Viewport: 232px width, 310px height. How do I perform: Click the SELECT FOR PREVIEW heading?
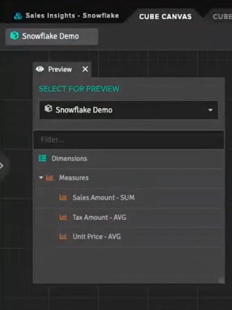[79, 89]
